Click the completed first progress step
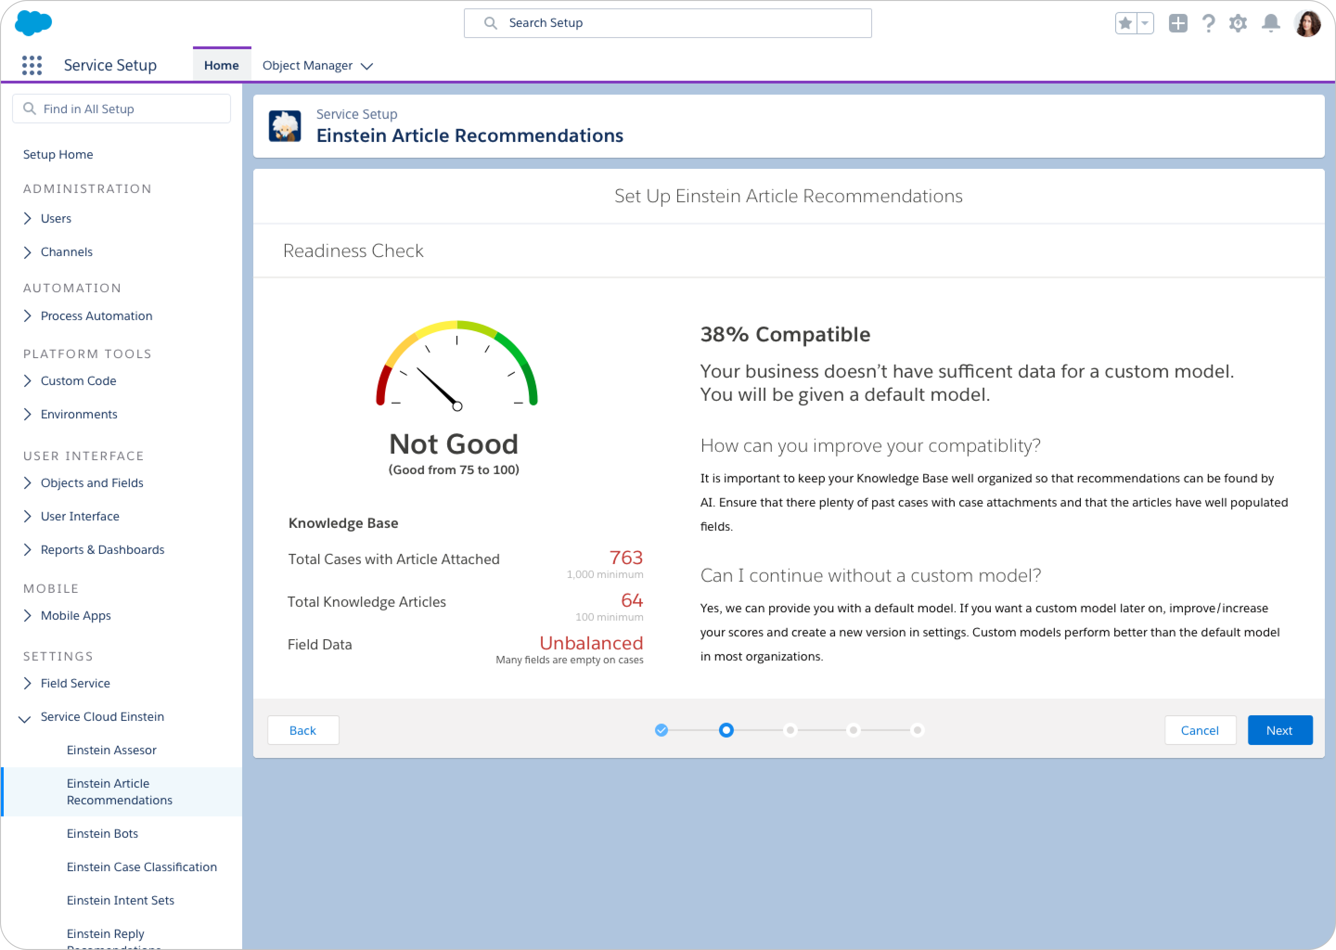Screen dimensions: 1336x950 661,730
